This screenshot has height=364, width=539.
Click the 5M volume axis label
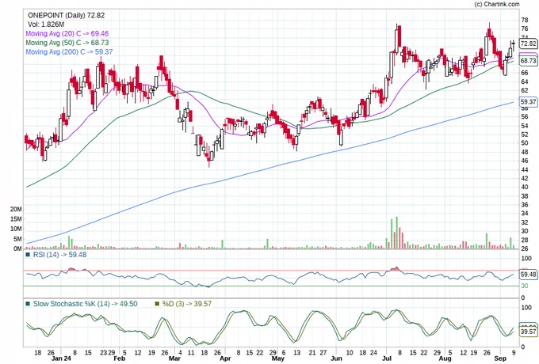click(x=17, y=239)
